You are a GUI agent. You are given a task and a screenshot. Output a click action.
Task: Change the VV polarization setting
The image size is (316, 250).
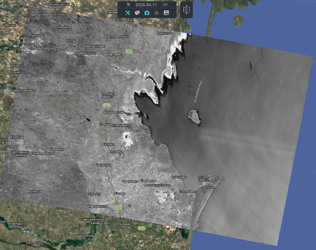pyautogui.click(x=165, y=4)
